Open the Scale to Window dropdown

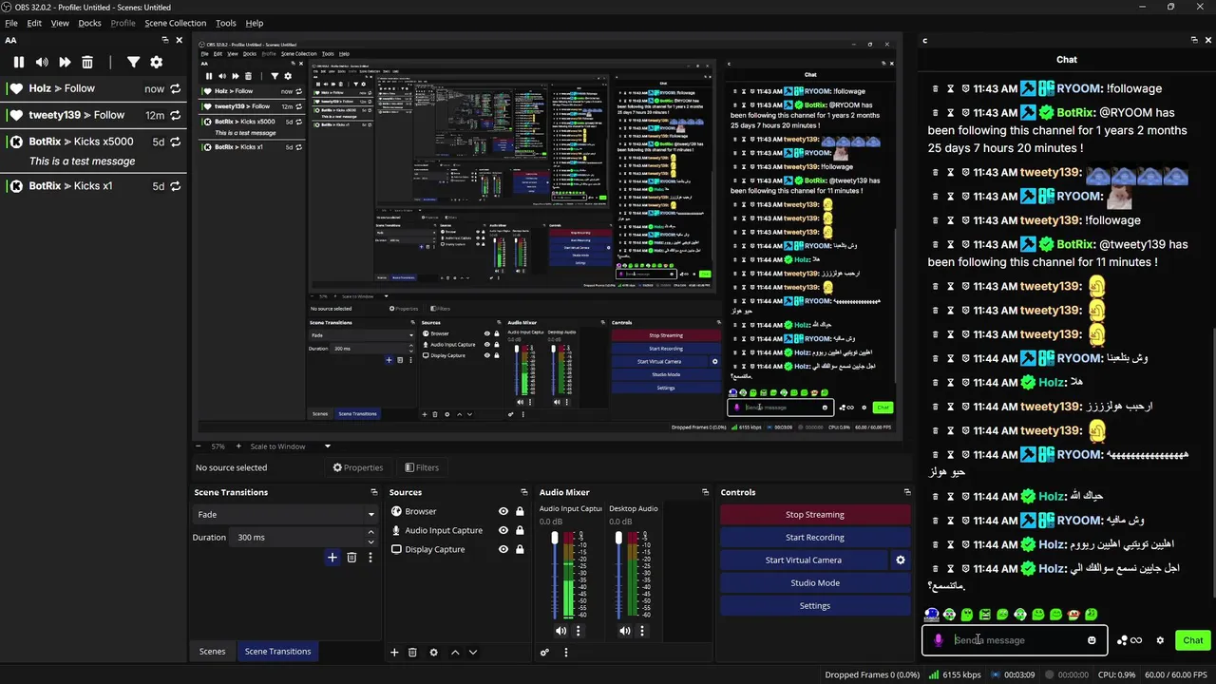coord(291,446)
